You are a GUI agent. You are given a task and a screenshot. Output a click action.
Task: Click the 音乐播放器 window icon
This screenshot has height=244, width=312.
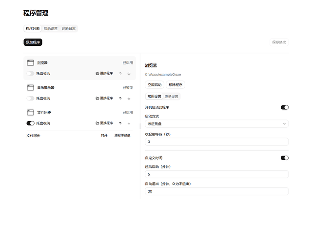30,87
